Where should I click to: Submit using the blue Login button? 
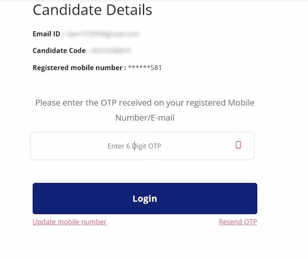click(145, 198)
